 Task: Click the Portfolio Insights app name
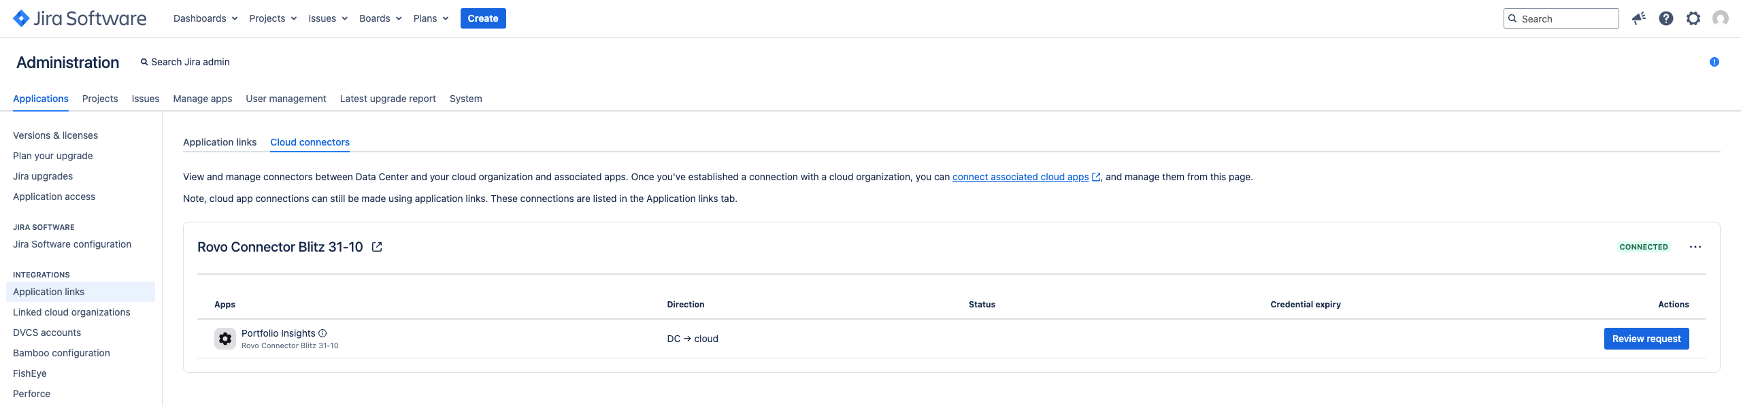click(278, 333)
